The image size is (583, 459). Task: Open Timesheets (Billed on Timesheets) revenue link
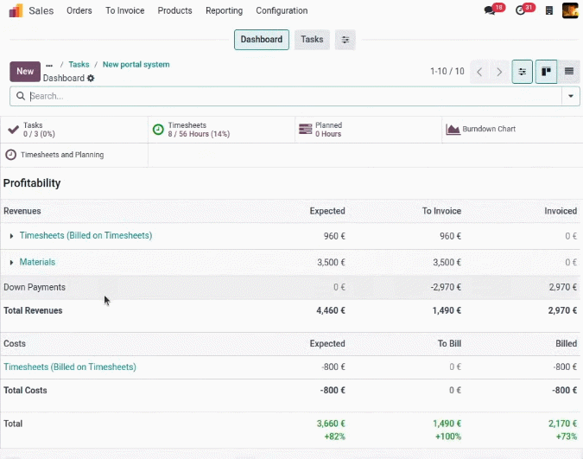coord(86,235)
